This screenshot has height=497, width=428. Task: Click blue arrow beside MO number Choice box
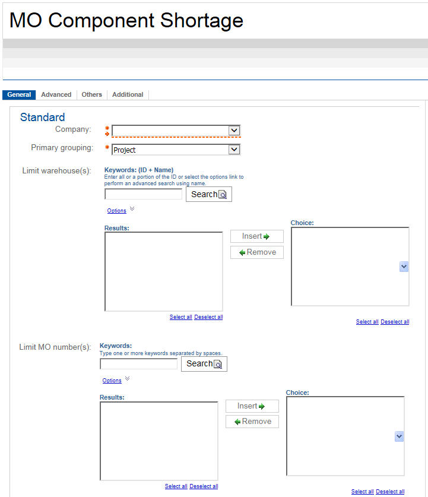(399, 436)
